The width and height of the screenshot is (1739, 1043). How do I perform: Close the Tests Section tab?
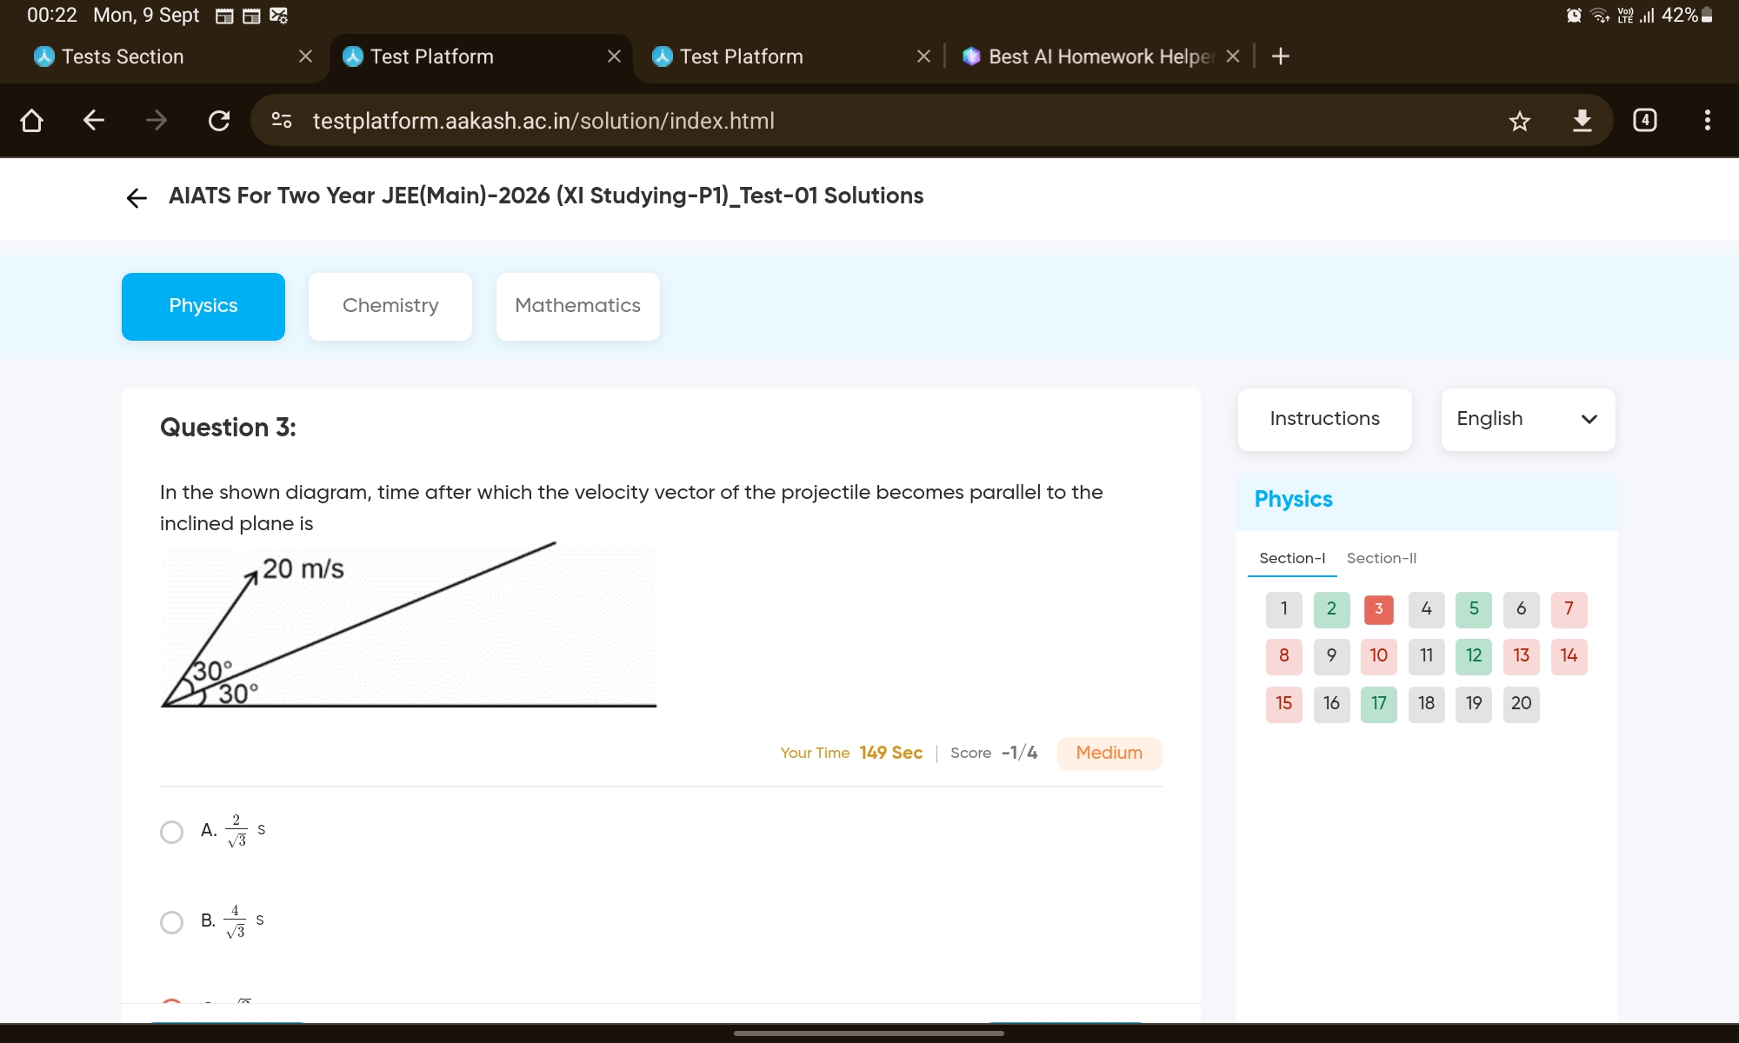tap(305, 56)
